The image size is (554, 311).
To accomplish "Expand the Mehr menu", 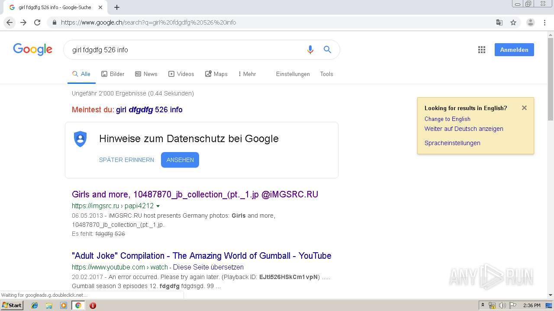I will pos(247,74).
